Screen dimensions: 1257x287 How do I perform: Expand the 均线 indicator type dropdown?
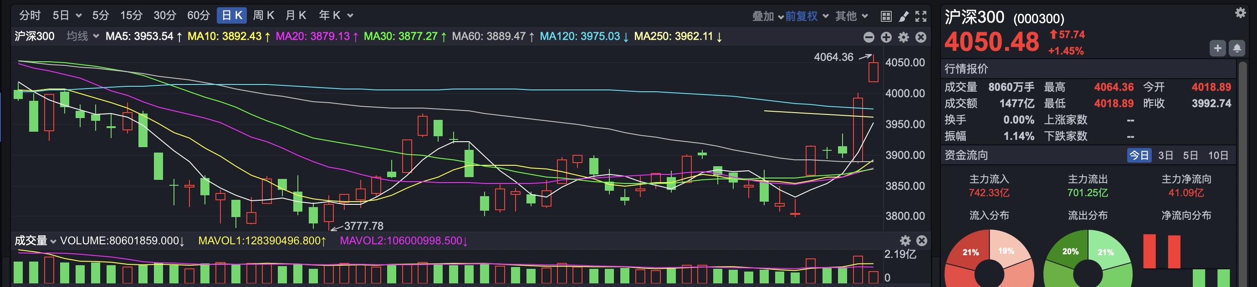tap(82, 36)
